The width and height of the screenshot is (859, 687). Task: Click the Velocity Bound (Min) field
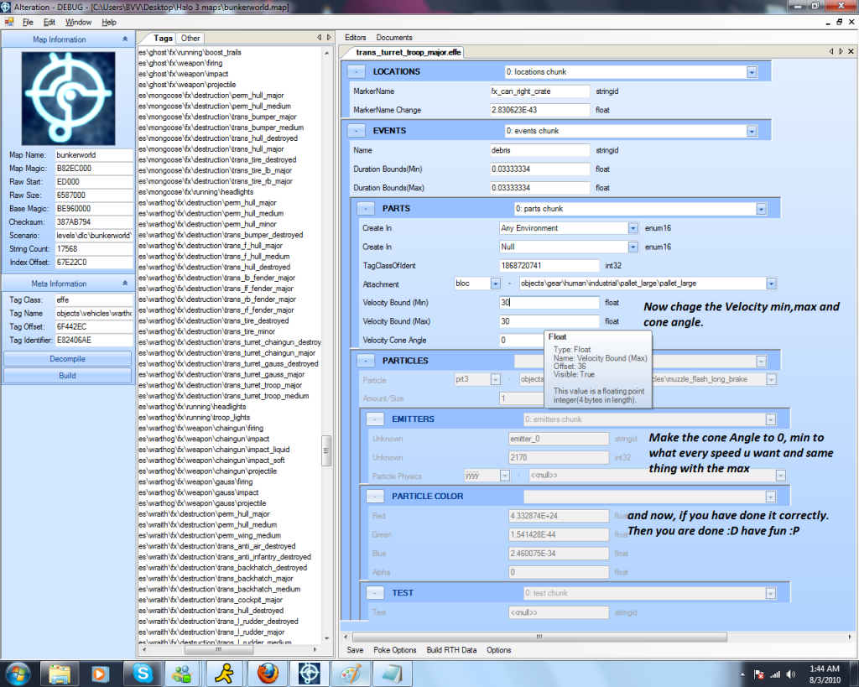point(549,303)
